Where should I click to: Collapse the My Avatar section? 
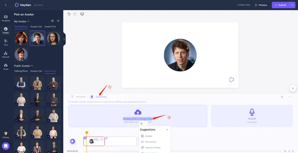(x=28, y=21)
